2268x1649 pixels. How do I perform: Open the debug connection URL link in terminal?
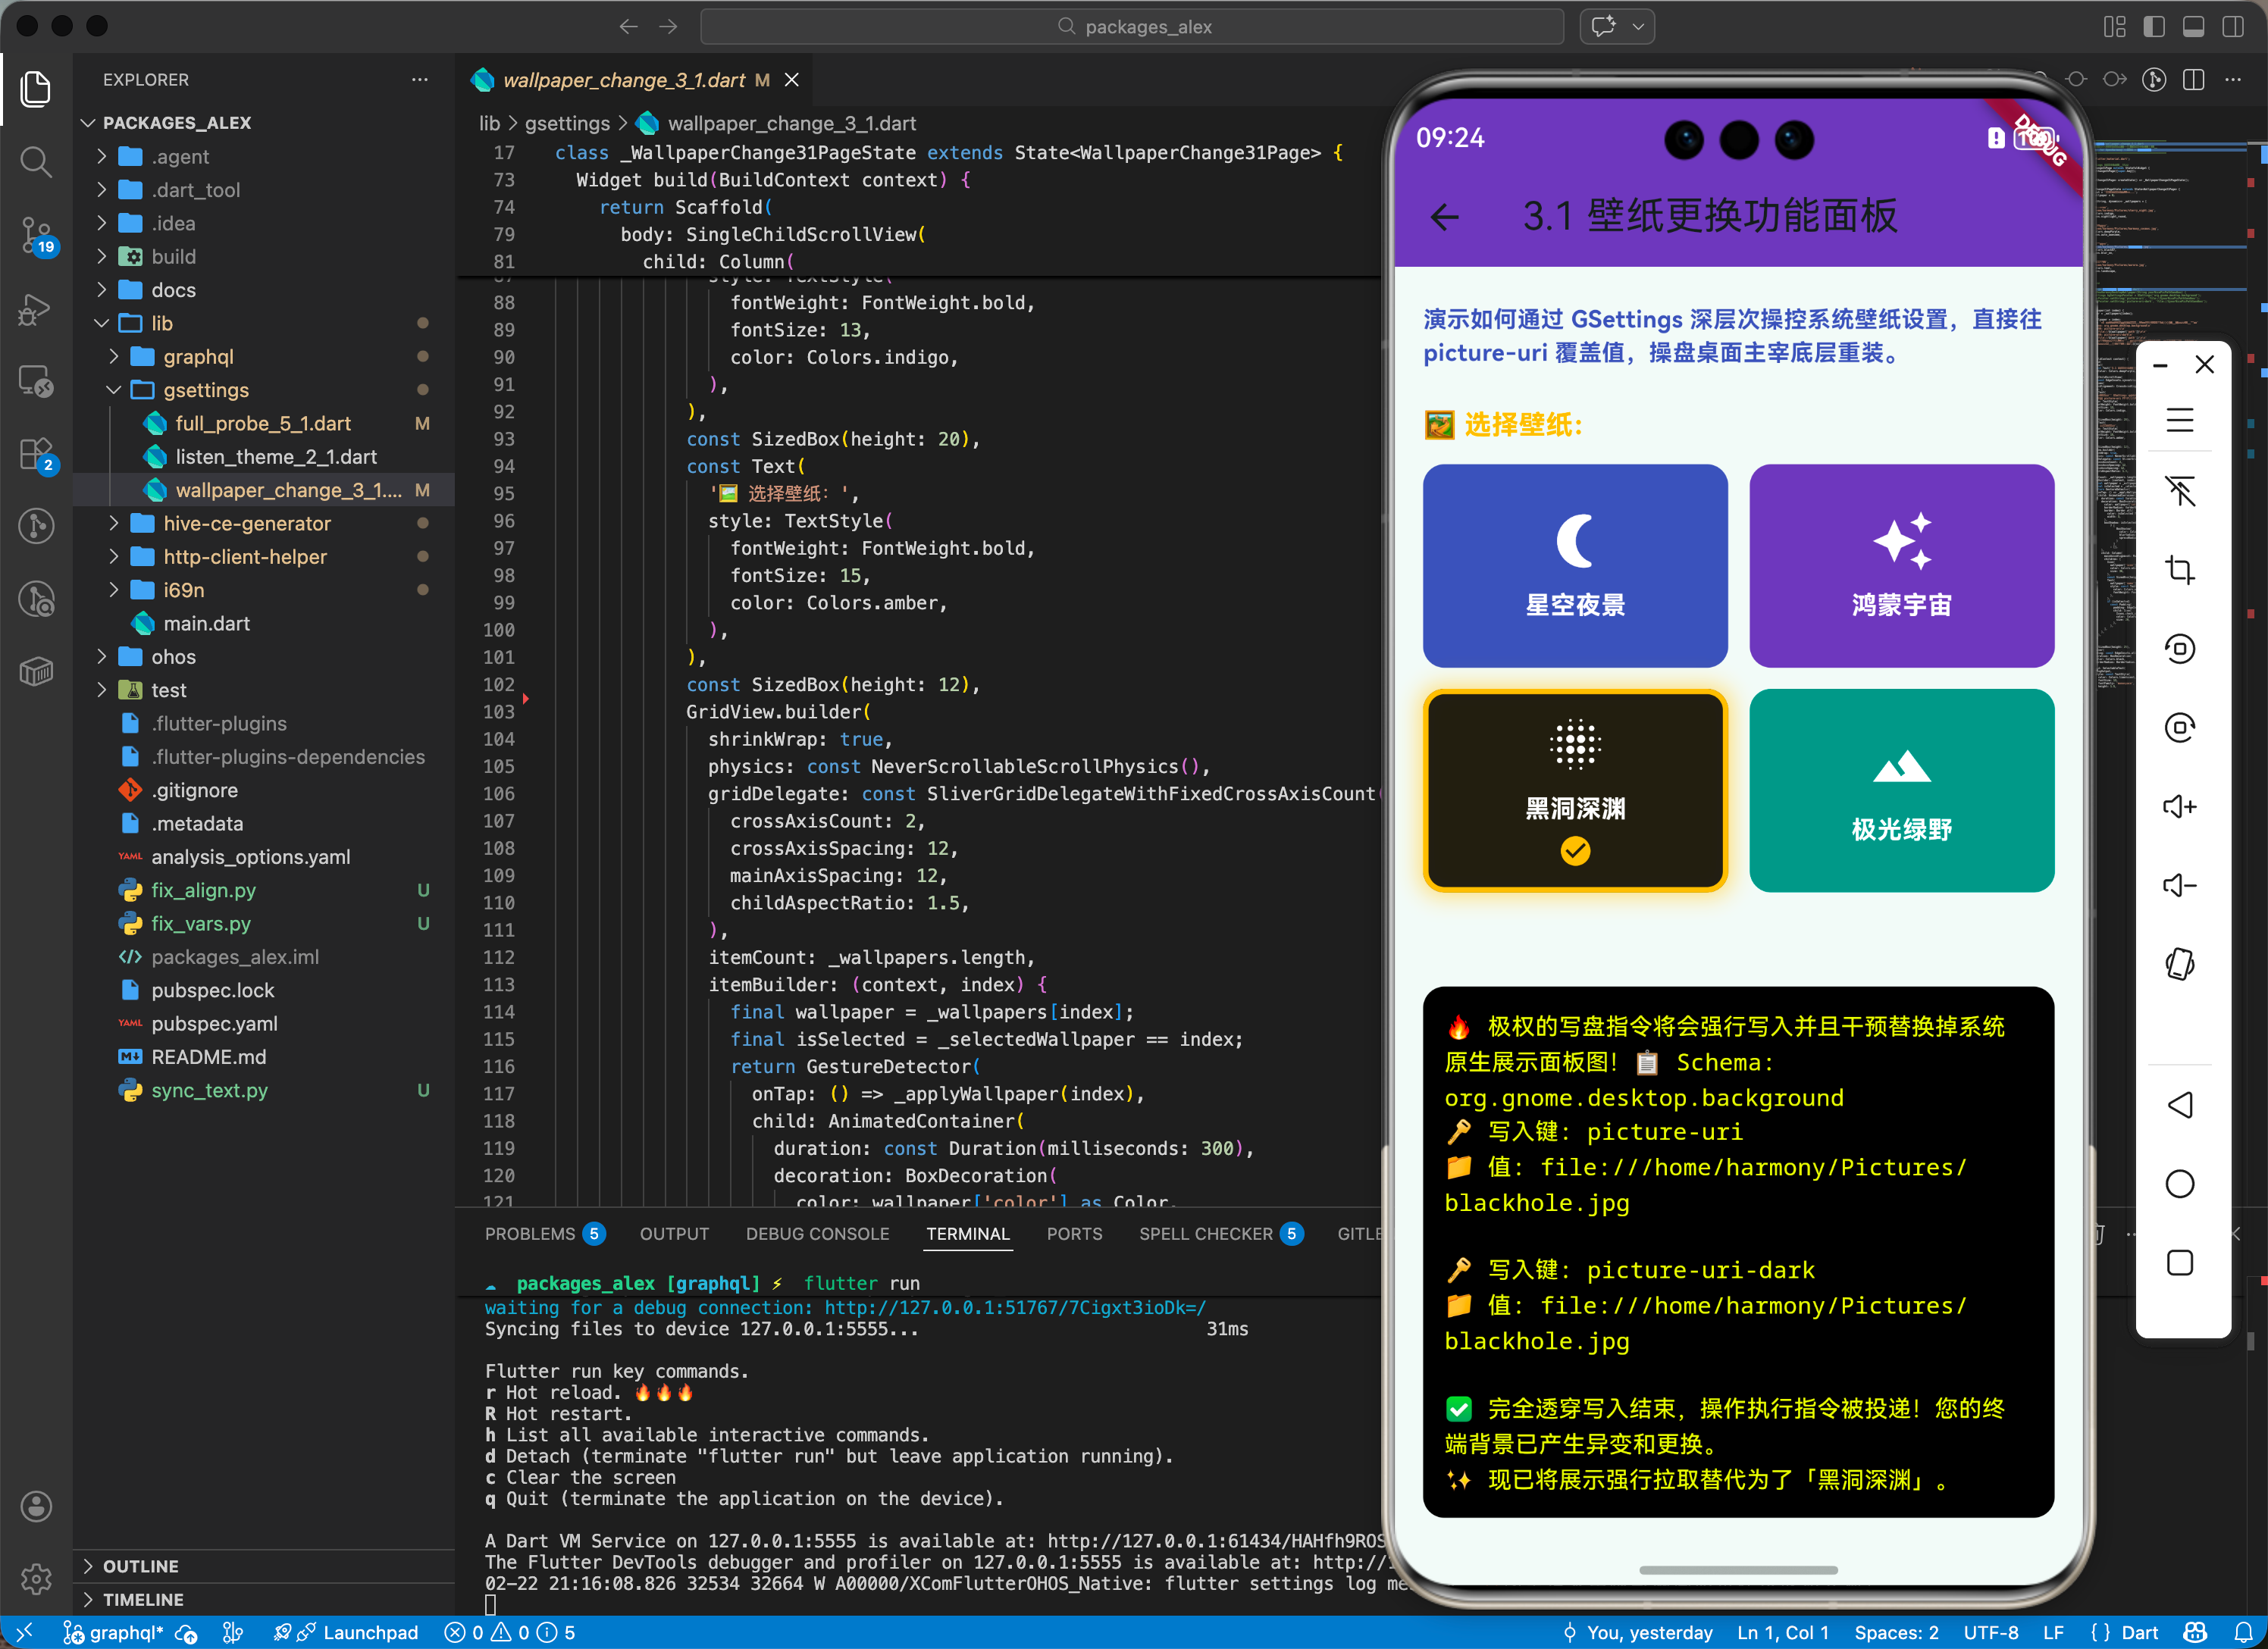point(1014,1308)
